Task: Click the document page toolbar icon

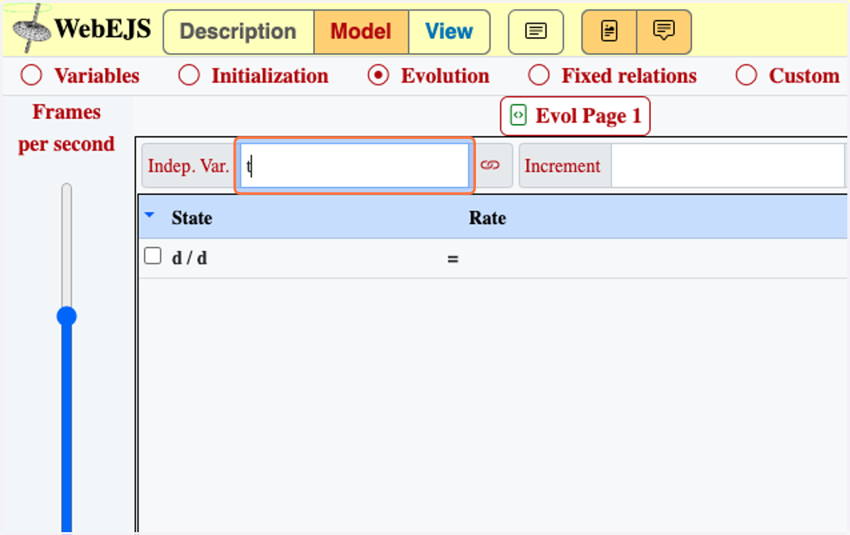Action: (x=609, y=32)
